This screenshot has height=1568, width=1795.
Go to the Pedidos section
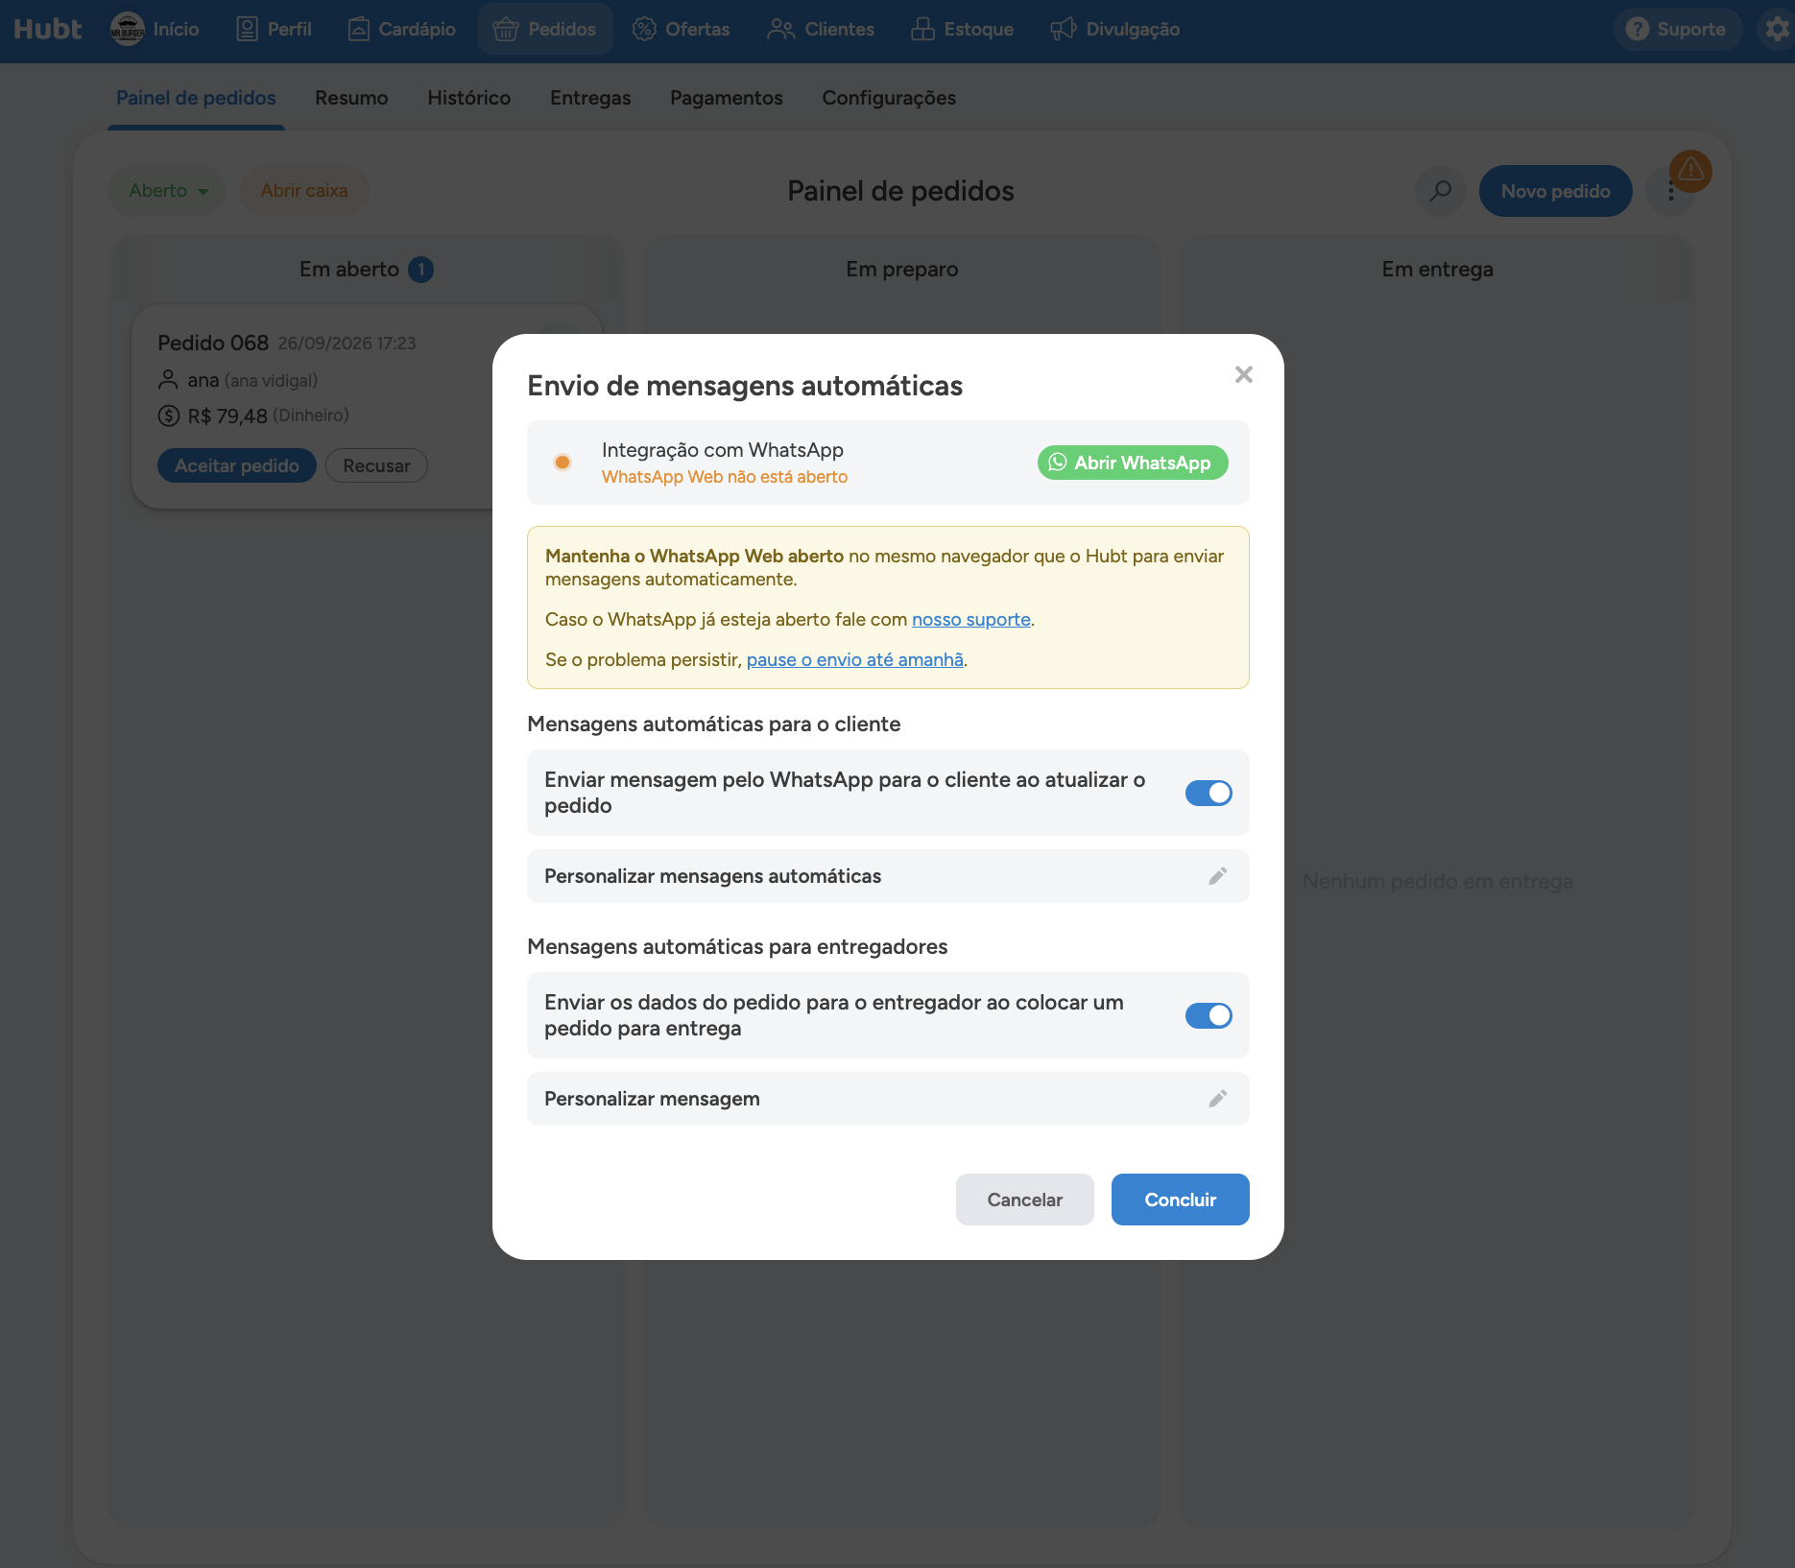point(544,29)
